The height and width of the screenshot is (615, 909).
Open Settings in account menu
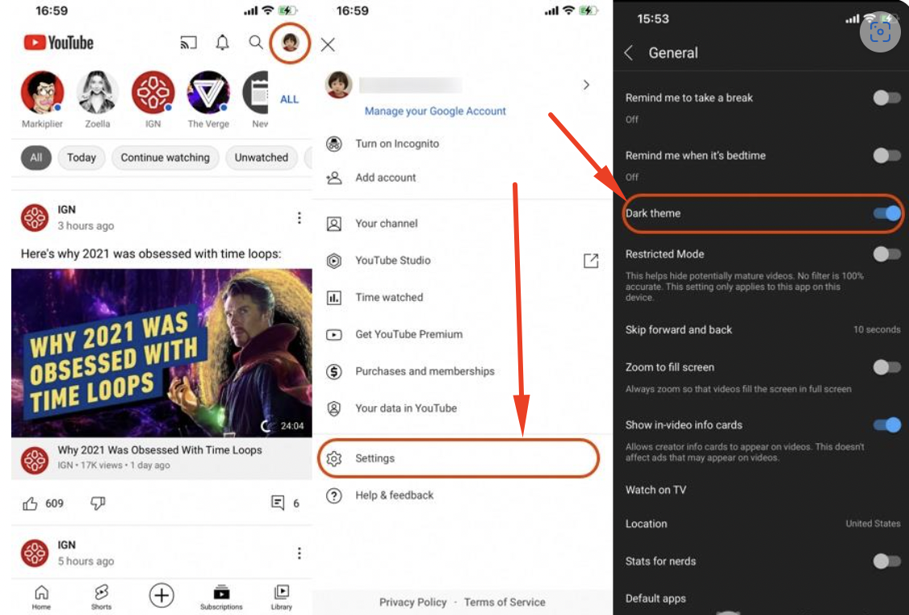pyautogui.click(x=459, y=458)
